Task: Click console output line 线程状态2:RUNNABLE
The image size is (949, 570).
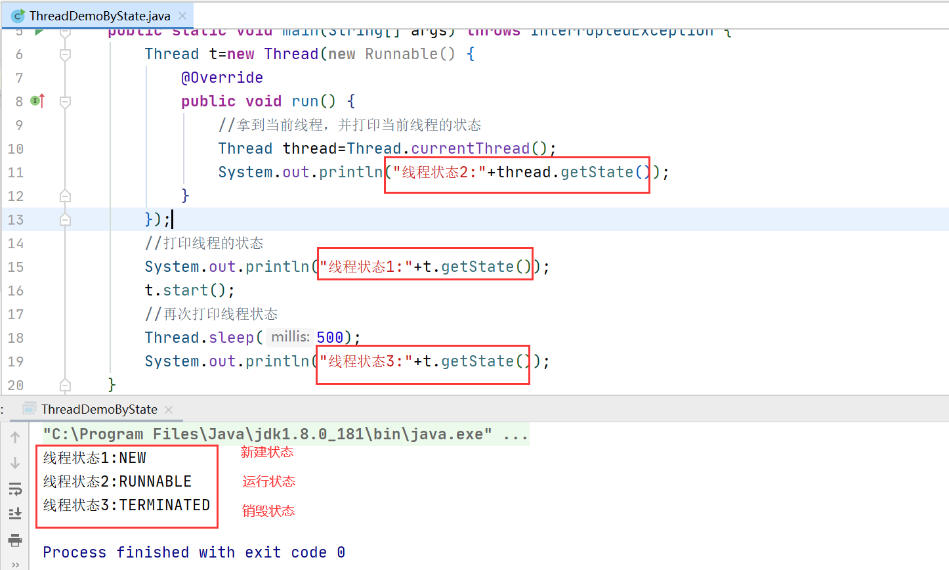Action: (117, 481)
